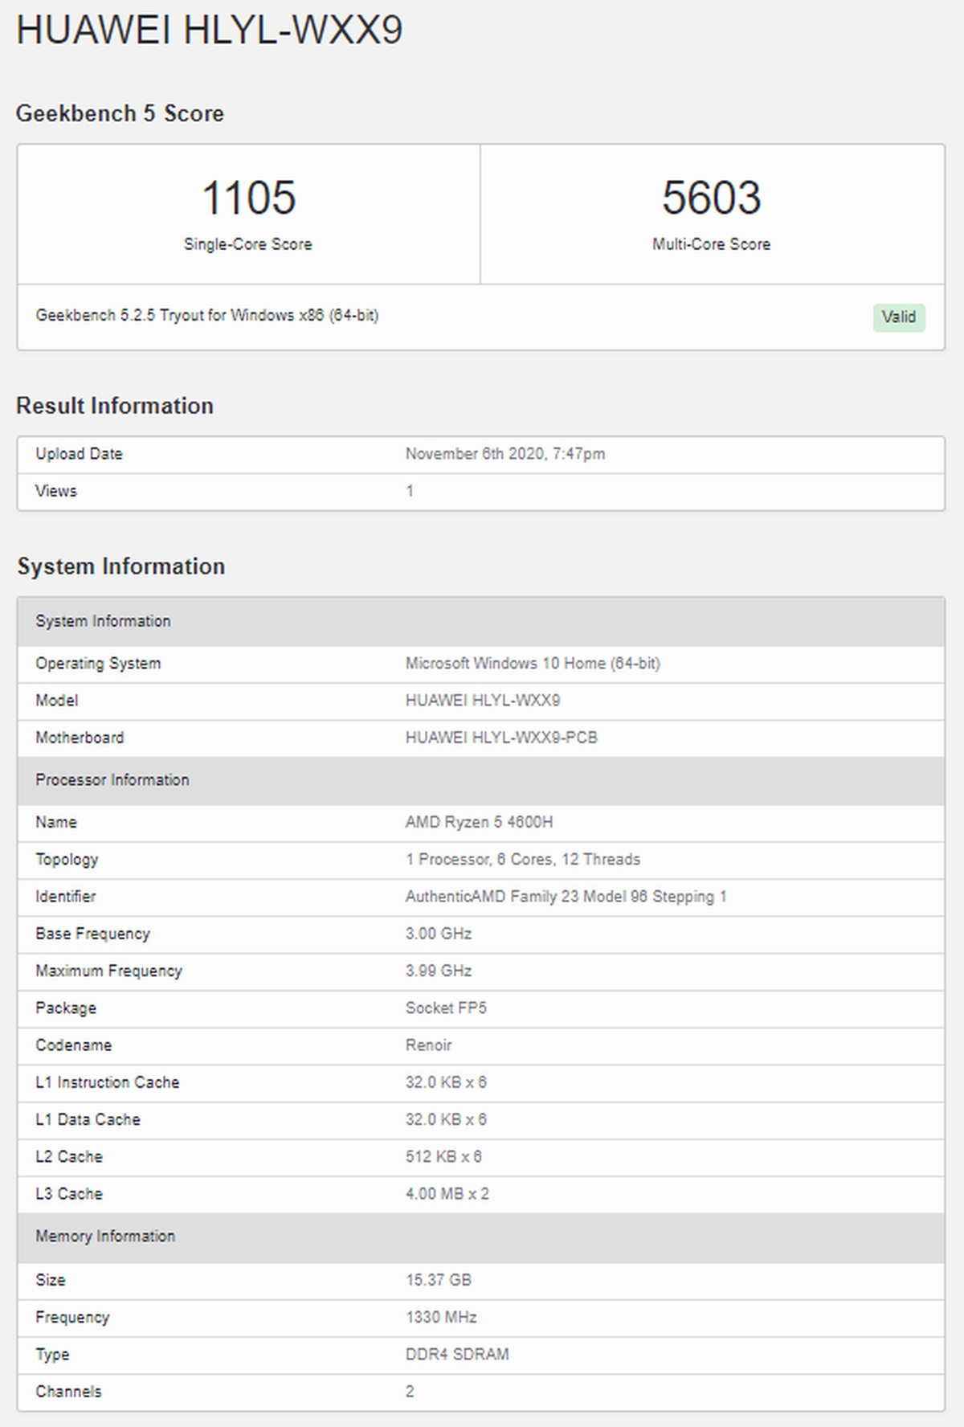Click the DDR4 SDRAM type value
Viewport: 964px width, 1427px height.
coord(456,1355)
